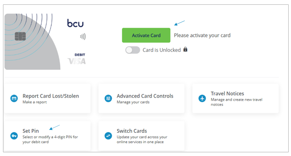Open the Switch Cards heading
The width and height of the screenshot is (291, 156).
132,131
